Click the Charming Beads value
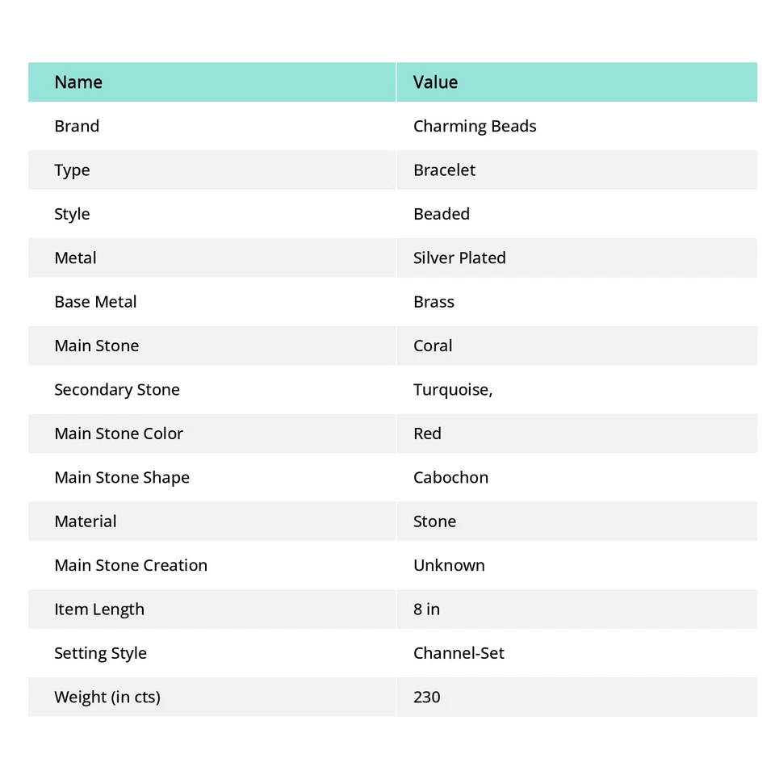The height and width of the screenshot is (775, 775). pyautogui.click(x=475, y=126)
